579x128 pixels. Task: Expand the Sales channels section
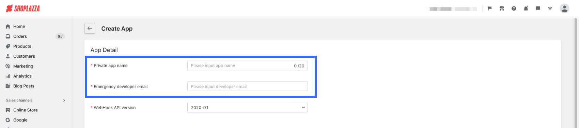[64, 100]
